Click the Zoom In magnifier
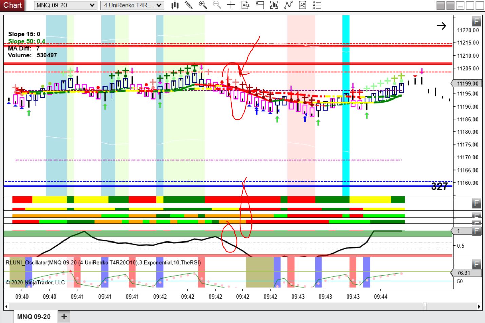The width and height of the screenshot is (485, 323). [x=203, y=5]
